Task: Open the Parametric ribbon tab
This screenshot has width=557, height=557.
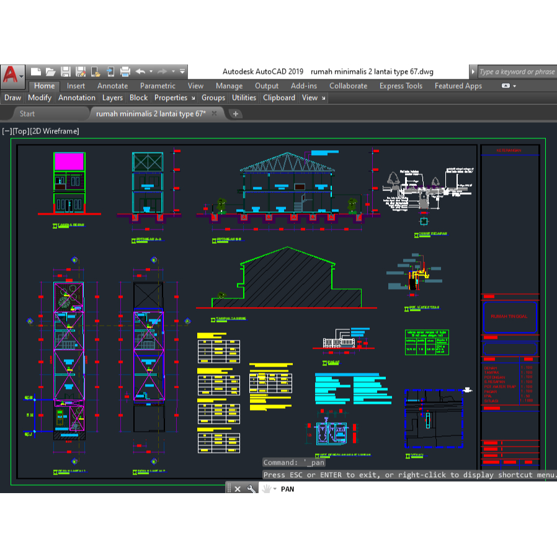Action: pos(158,86)
